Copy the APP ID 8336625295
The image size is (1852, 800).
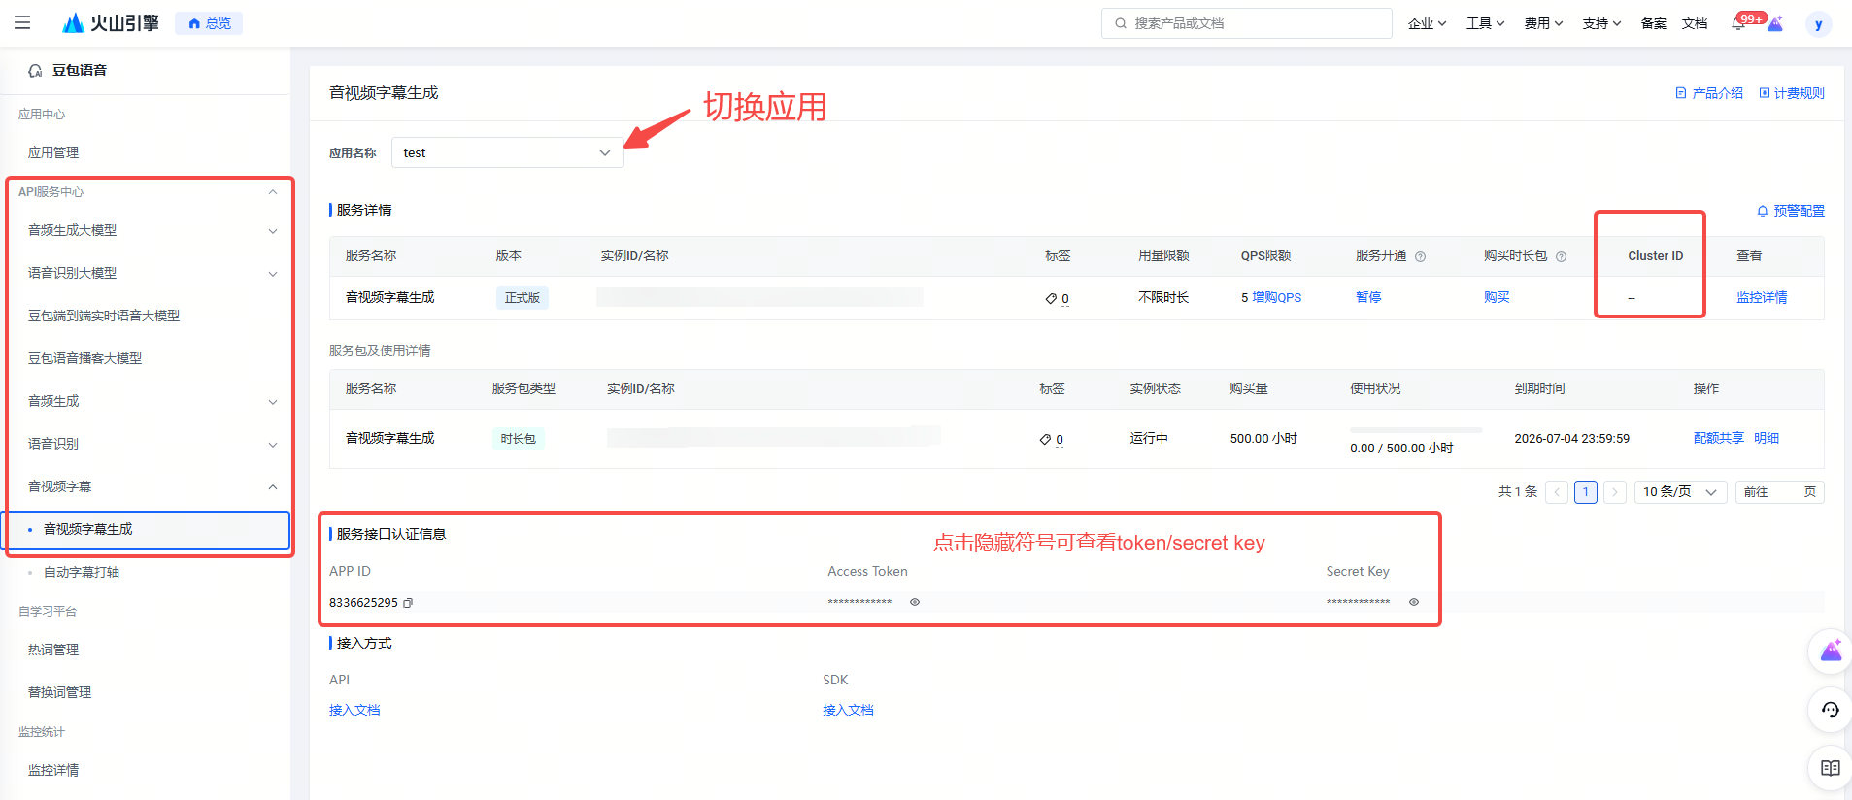(x=408, y=603)
